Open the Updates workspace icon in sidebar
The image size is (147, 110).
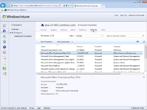4,36
